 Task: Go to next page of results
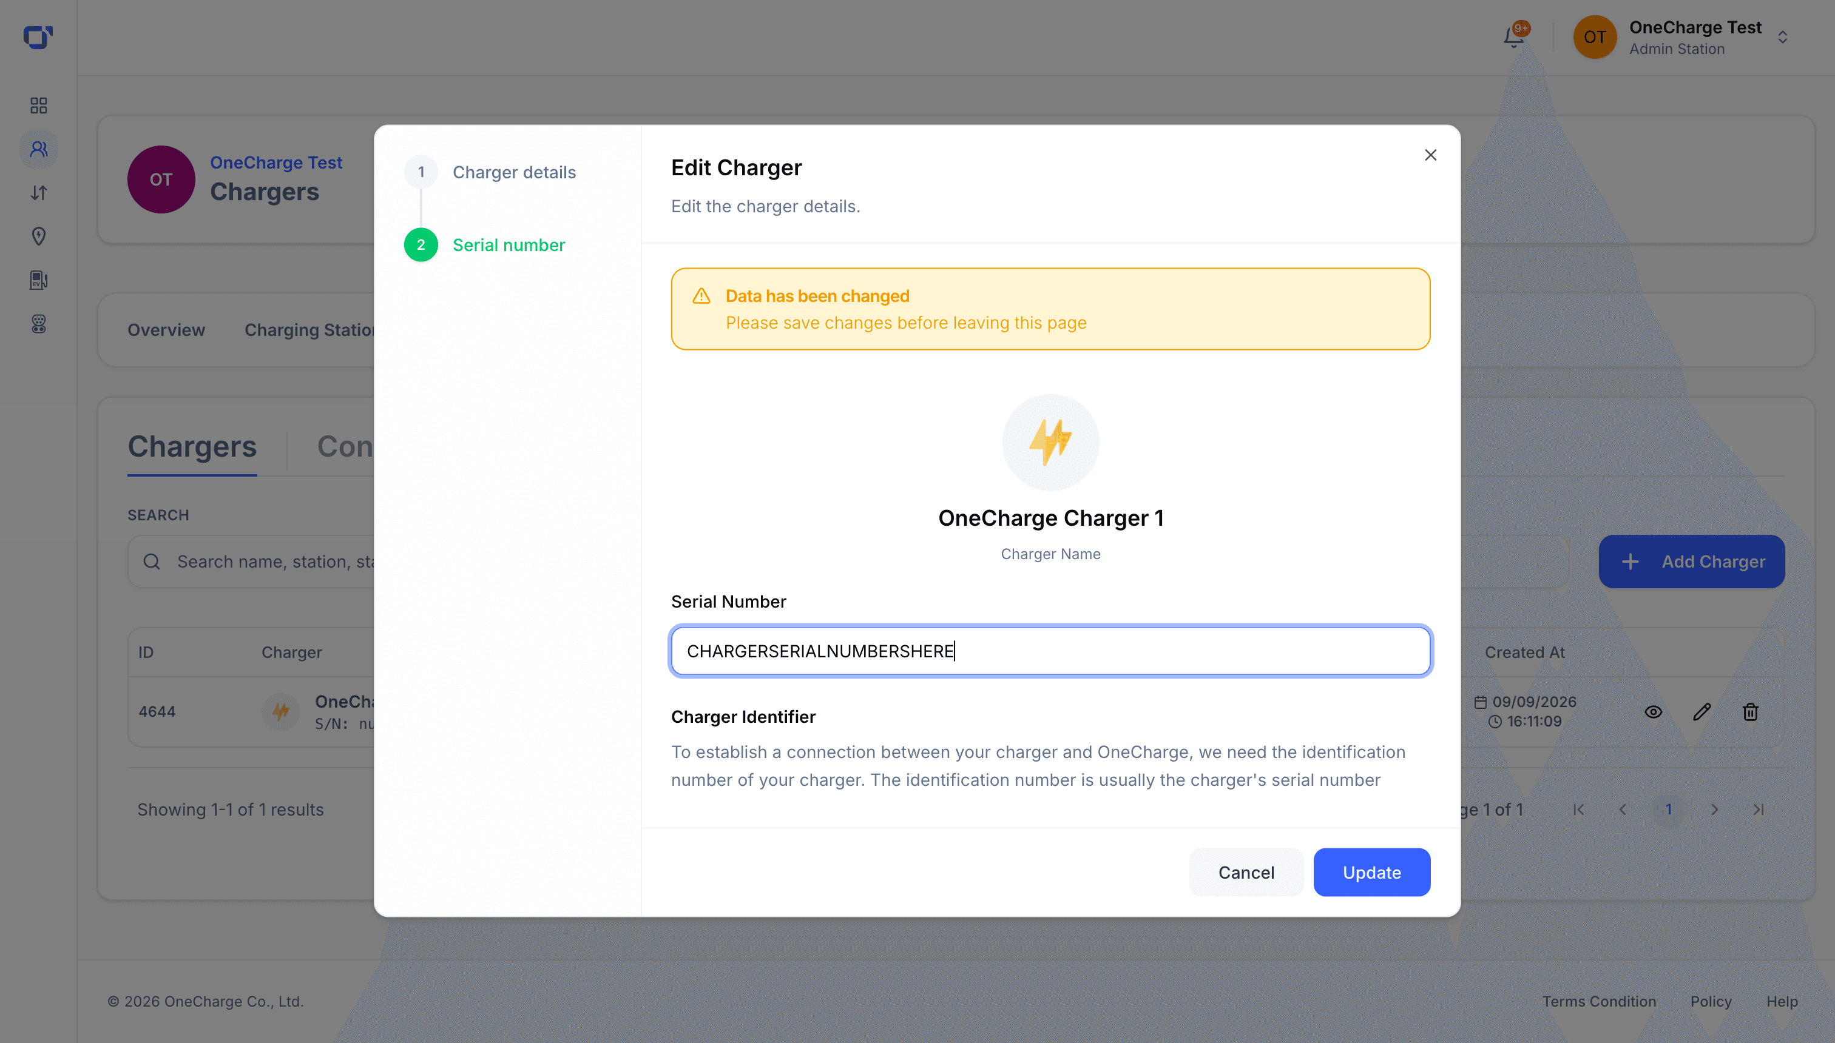click(x=1714, y=810)
